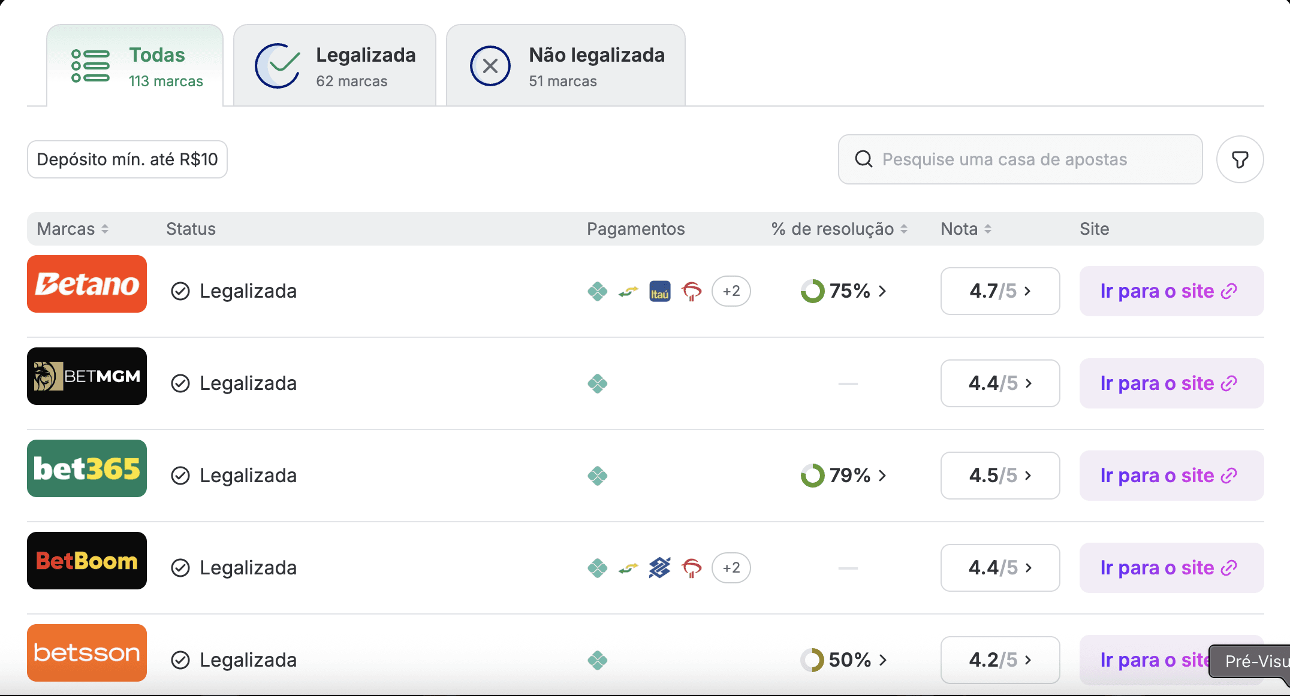Image resolution: width=1290 pixels, height=696 pixels.
Task: Click the Todas list icon
Action: pyautogui.click(x=91, y=66)
